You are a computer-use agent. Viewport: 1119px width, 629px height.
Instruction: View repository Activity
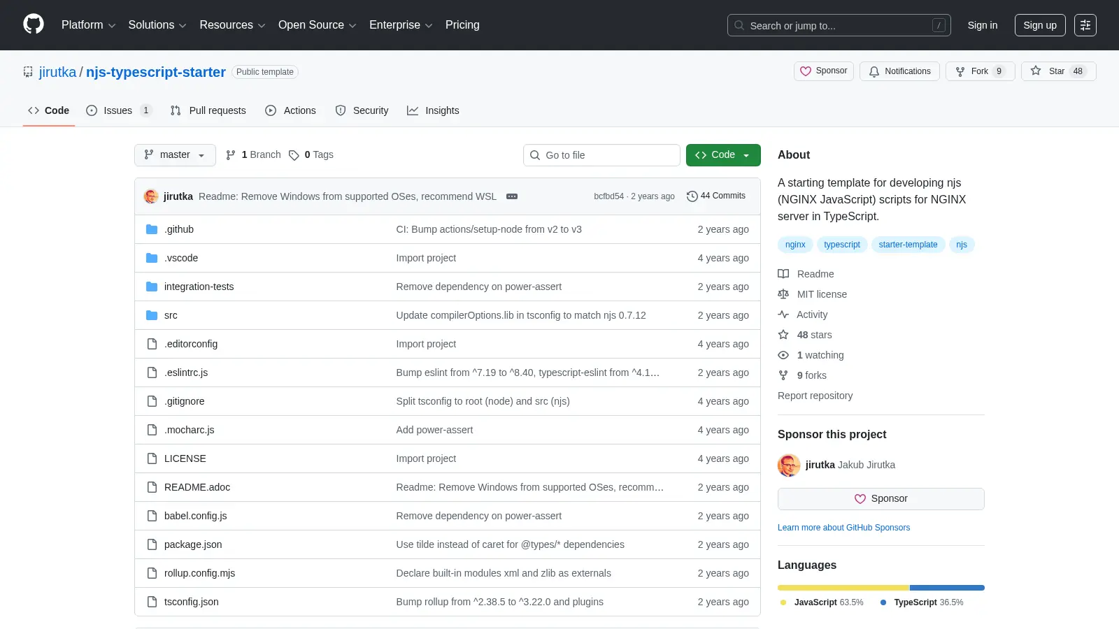(803, 314)
